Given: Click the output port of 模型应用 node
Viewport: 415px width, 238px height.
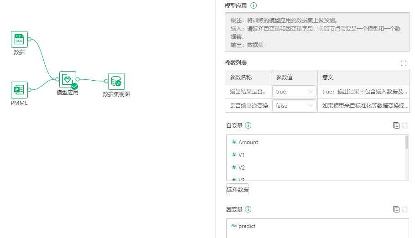Looking at the screenshot, I should point(78,79).
